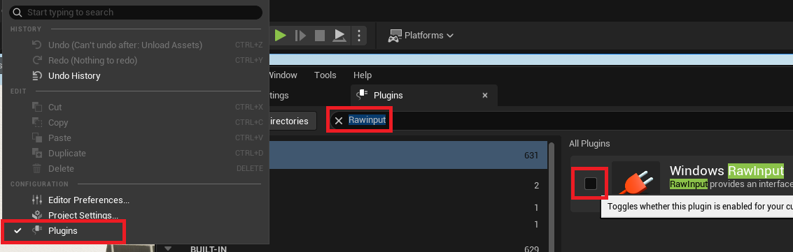Click the plug icon beside Plugins entry
Screen dimensions: 793x252
(36, 231)
